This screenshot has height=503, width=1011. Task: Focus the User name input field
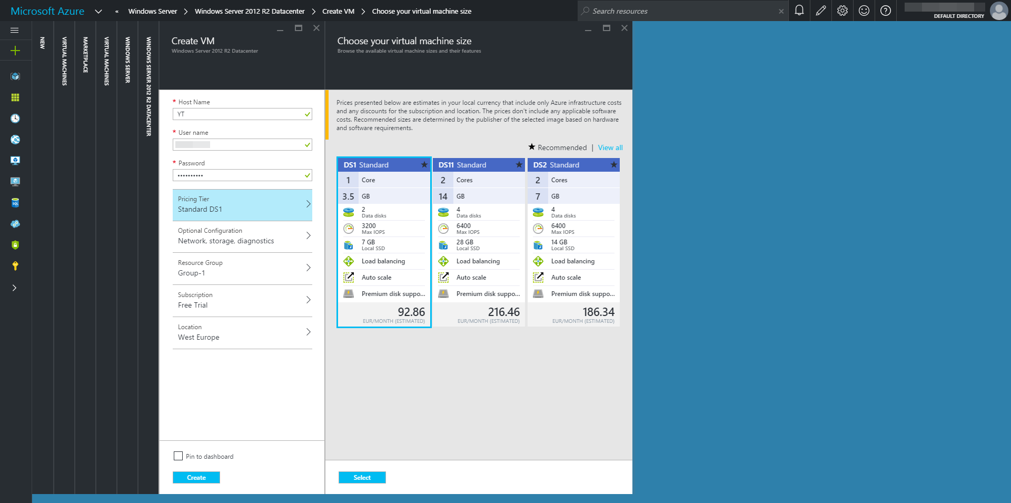pos(242,145)
